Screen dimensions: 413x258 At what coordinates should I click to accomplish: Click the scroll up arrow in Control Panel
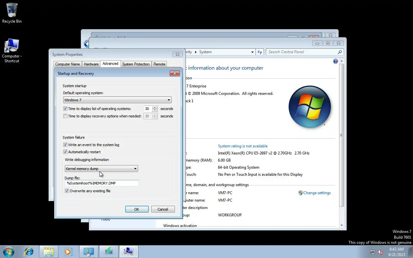[341, 61]
